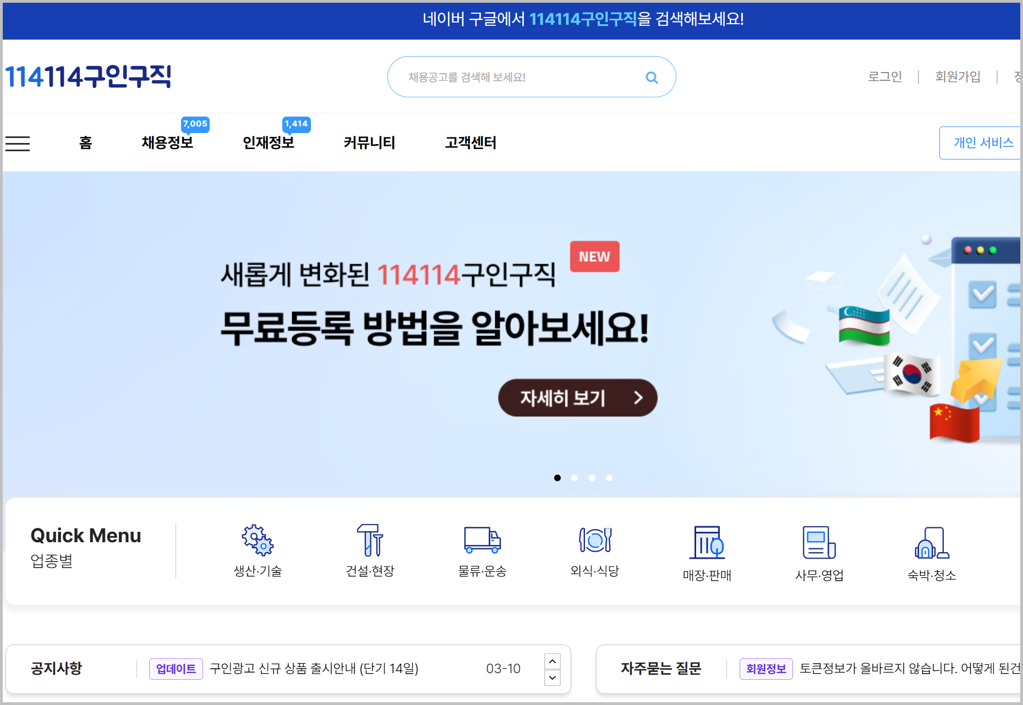Go to fourth banner slide dot
Viewport: 1023px width, 705px height.
point(609,478)
